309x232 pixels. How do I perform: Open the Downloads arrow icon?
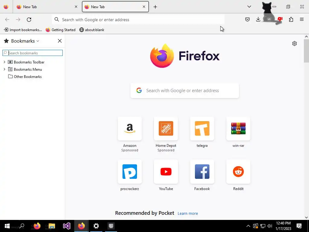coord(258,19)
